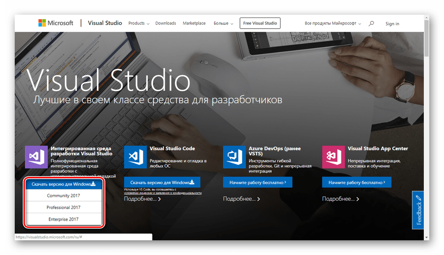
Task: Click the blue Visual Studio Code icon
Action: coord(135,157)
